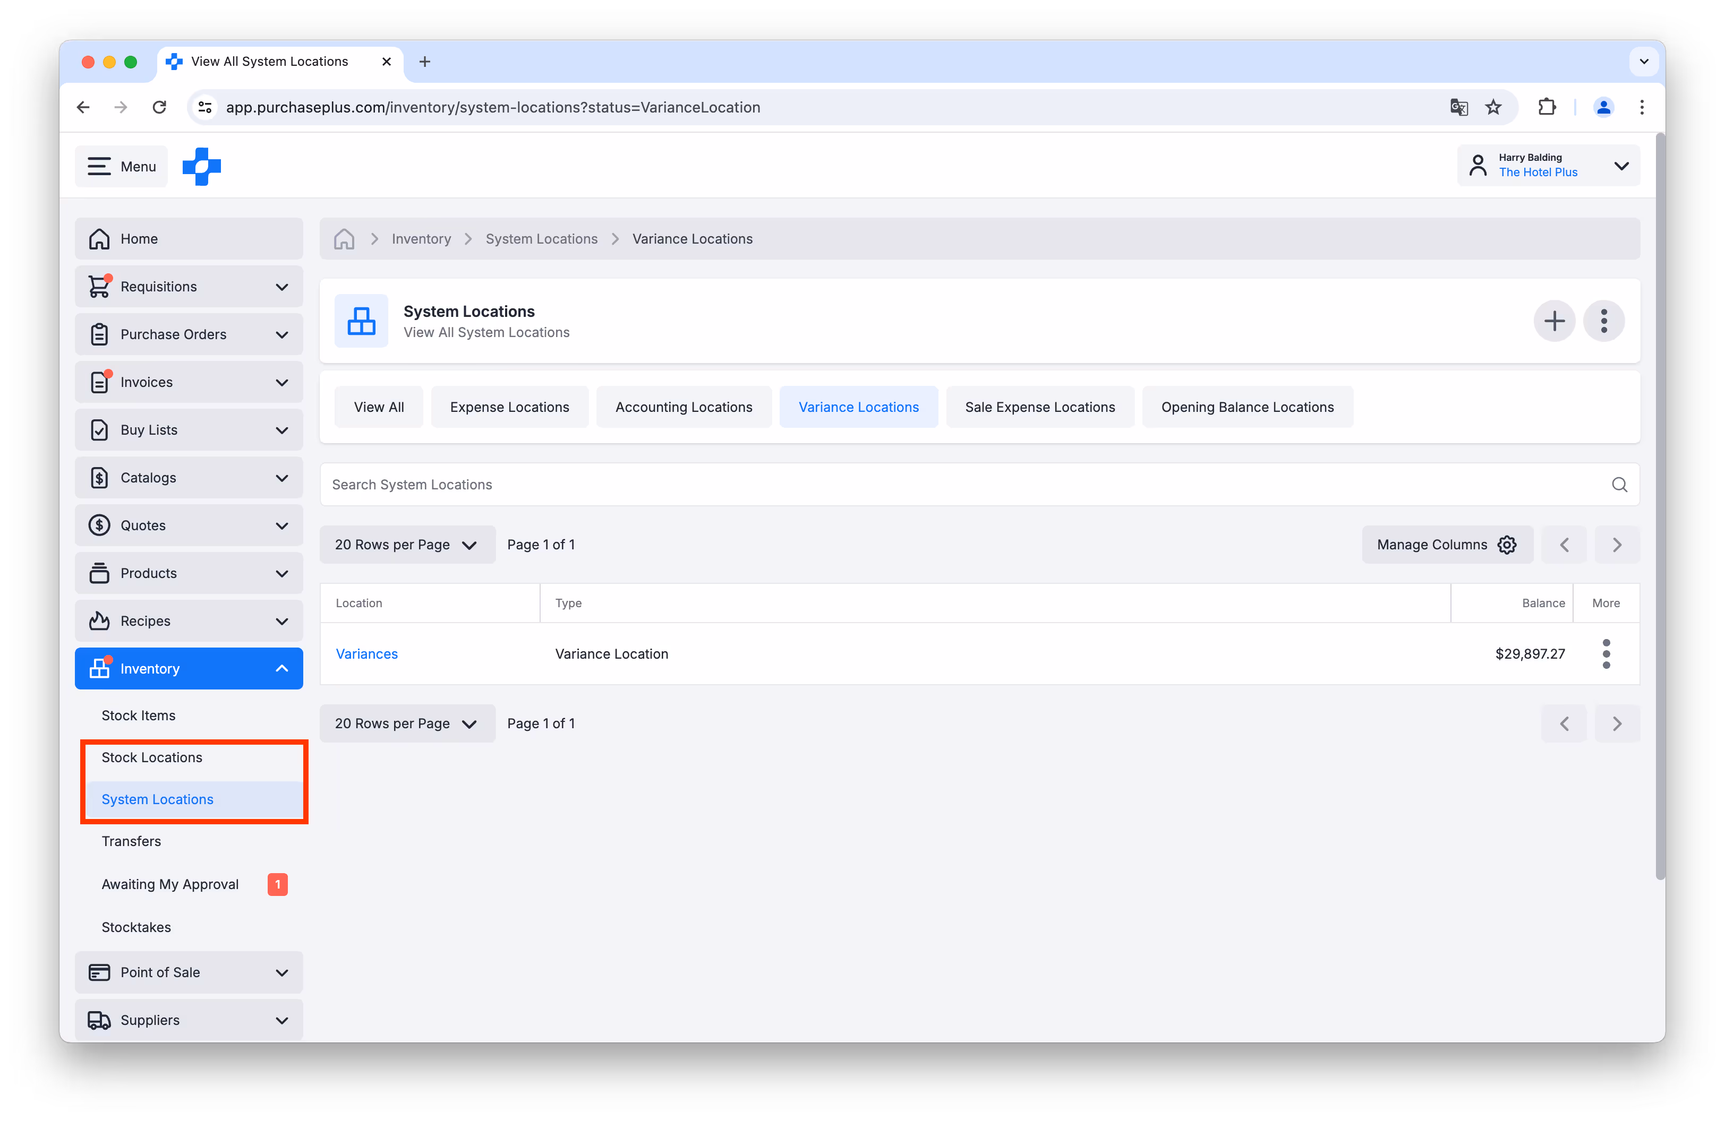This screenshot has height=1121, width=1725.
Task: Click the Search System Locations field
Action: click(x=725, y=484)
